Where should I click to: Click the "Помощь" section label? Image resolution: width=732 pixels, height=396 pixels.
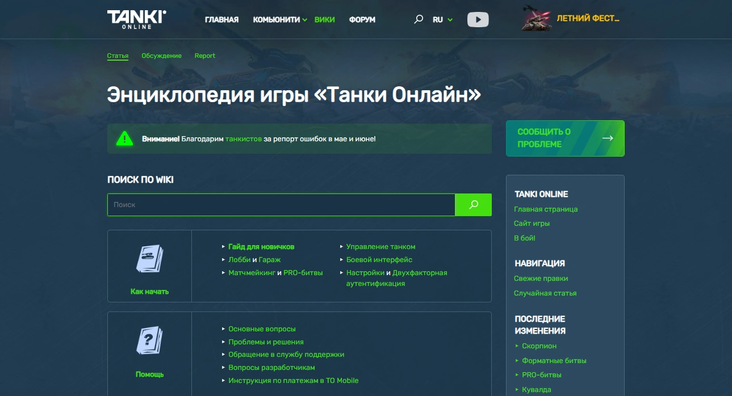(x=149, y=374)
